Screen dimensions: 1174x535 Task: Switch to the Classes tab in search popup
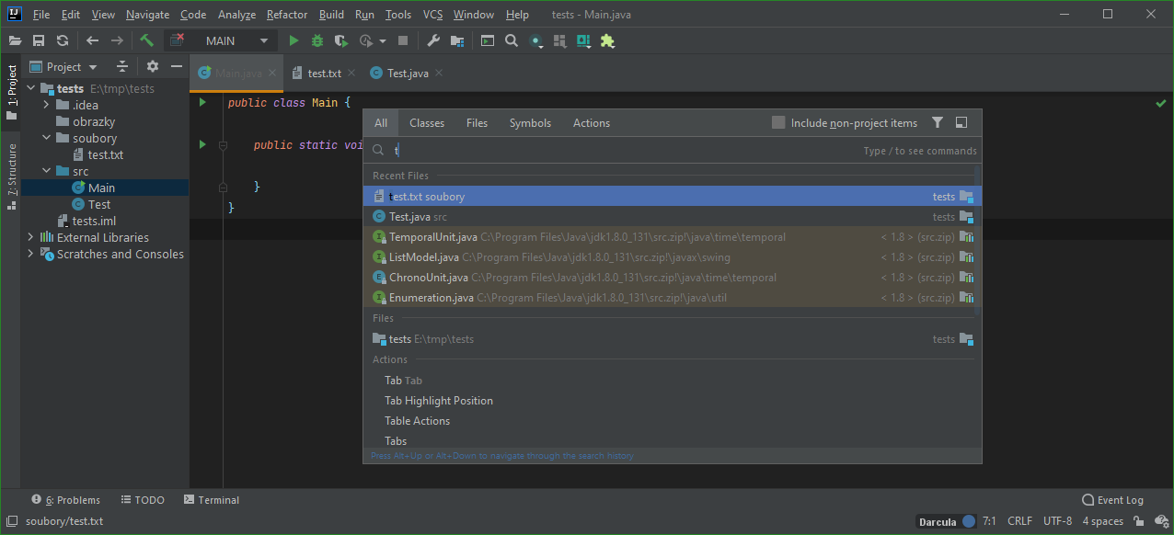point(426,122)
